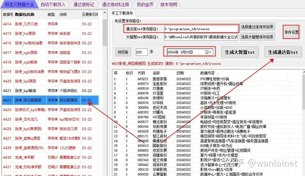
Task: Click the 通达信txt保存路径 input field
Action: point(201,29)
